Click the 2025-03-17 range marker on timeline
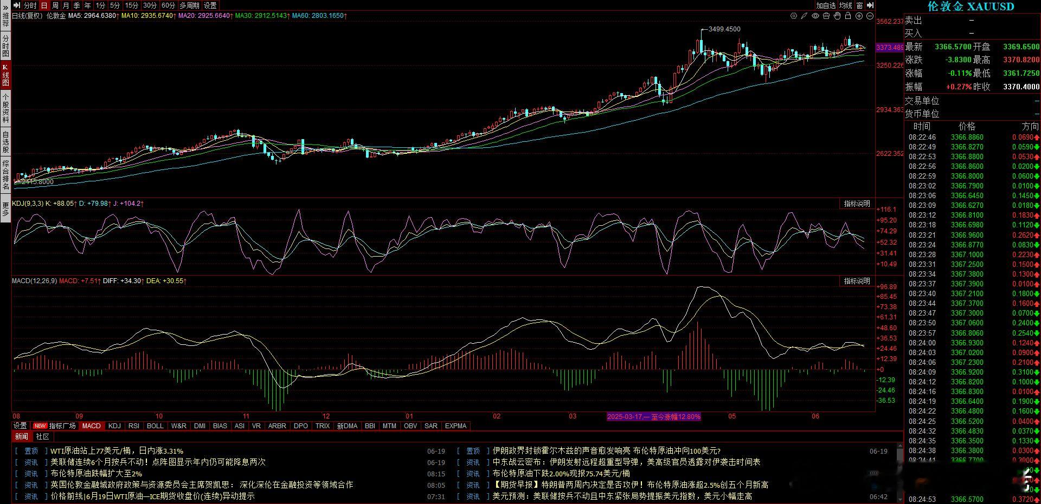Screen dimensions: 1041x504 [653, 416]
